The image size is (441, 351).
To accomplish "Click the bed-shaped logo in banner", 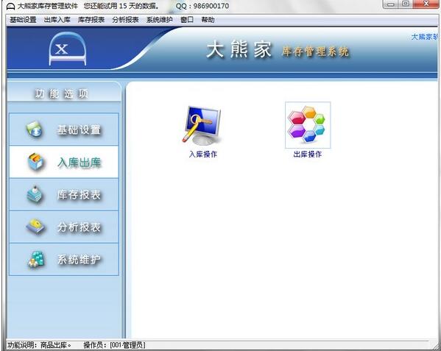I will pos(68,49).
